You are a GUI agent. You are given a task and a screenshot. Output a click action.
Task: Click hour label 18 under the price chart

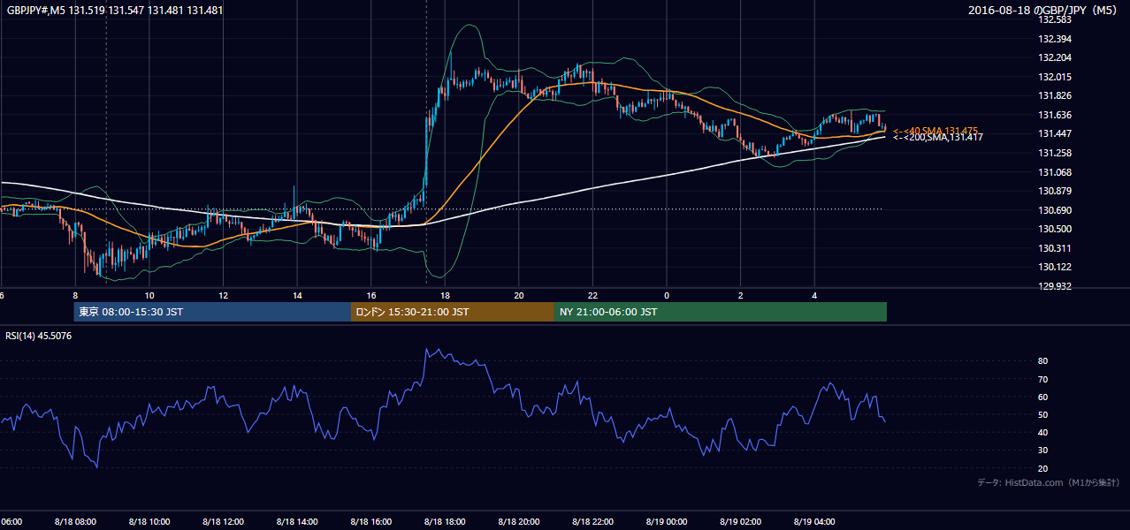coord(445,295)
